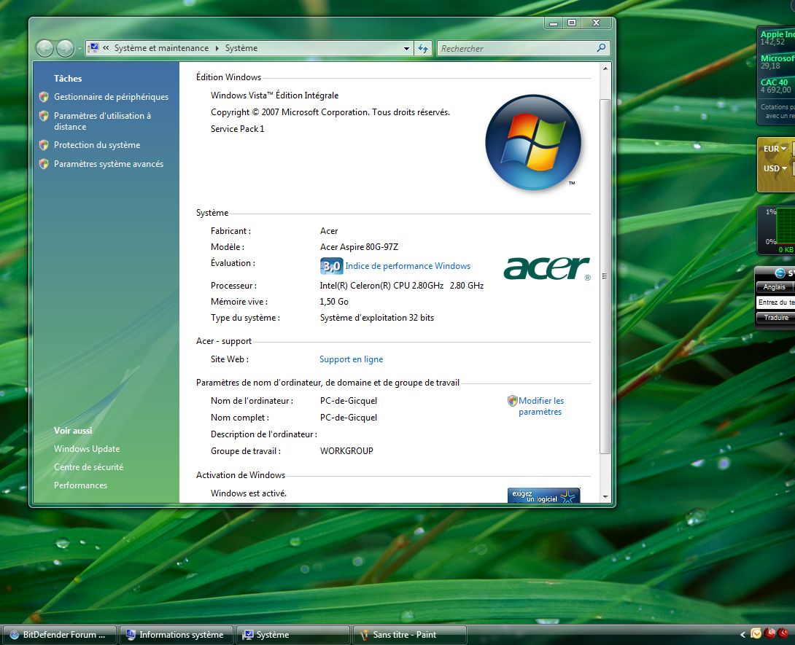Click shield icon beside Modifier les paramètres
This screenshot has height=645, width=795.
pos(512,401)
